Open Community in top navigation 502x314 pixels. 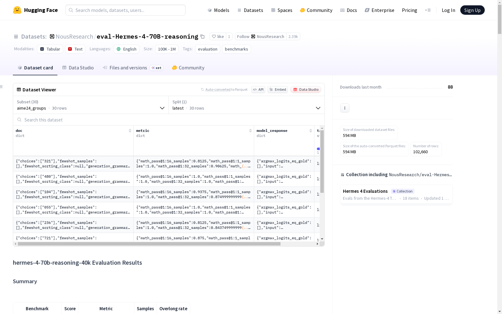pyautogui.click(x=316, y=10)
